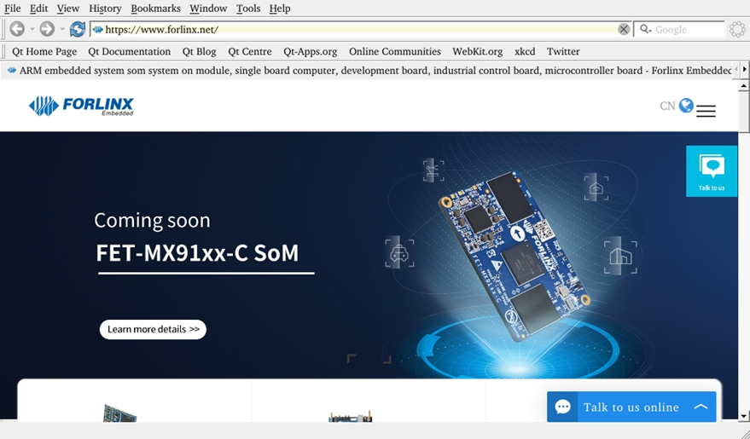Open the back history dropdown arrow
This screenshot has width=750, height=439.
click(32, 29)
